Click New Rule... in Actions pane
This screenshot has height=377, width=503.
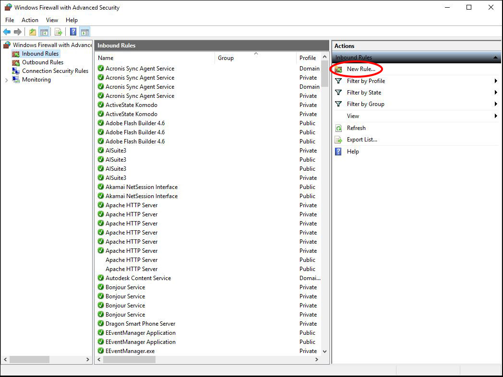(x=361, y=69)
